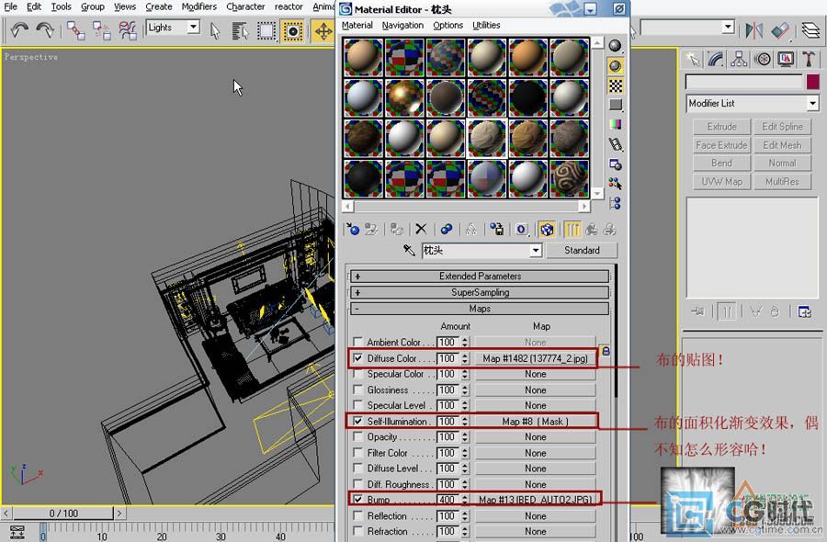Click the Self-Illumination Map #8 (Mask) button
The image size is (827, 542).
(x=535, y=422)
